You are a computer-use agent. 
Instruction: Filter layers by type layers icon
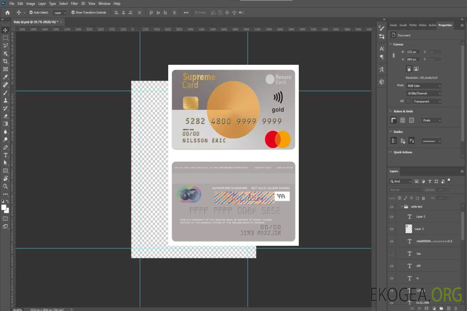click(429, 181)
